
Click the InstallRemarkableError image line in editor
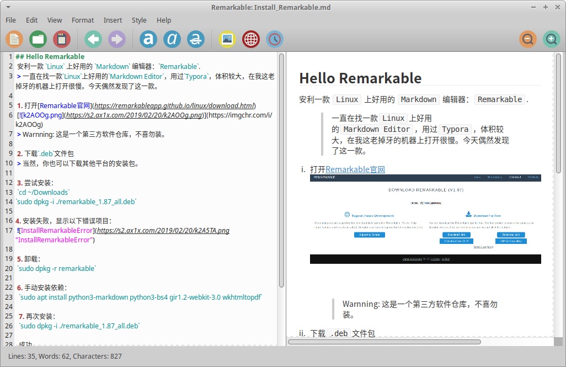click(x=123, y=235)
